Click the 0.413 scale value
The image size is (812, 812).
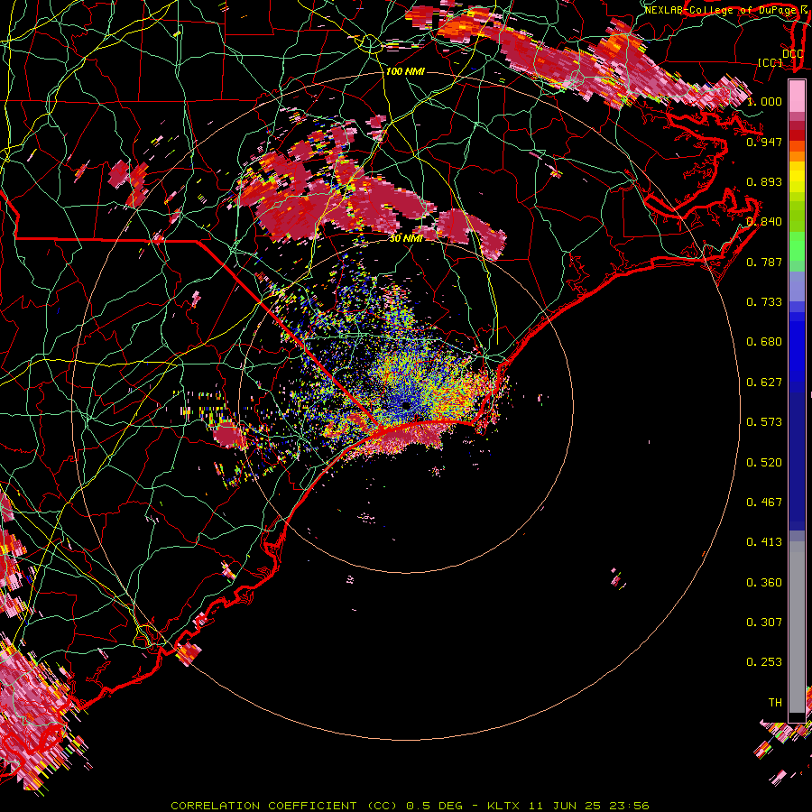click(x=764, y=542)
